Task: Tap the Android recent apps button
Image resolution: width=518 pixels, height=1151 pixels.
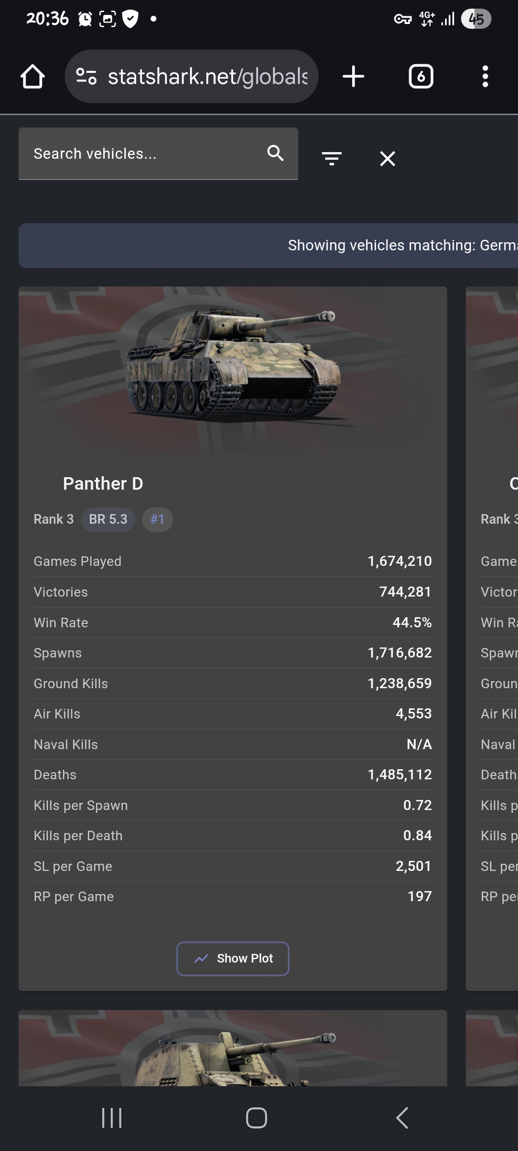Action: pyautogui.click(x=112, y=1118)
